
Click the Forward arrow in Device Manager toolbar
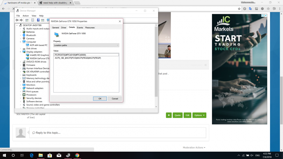(x=21, y=20)
